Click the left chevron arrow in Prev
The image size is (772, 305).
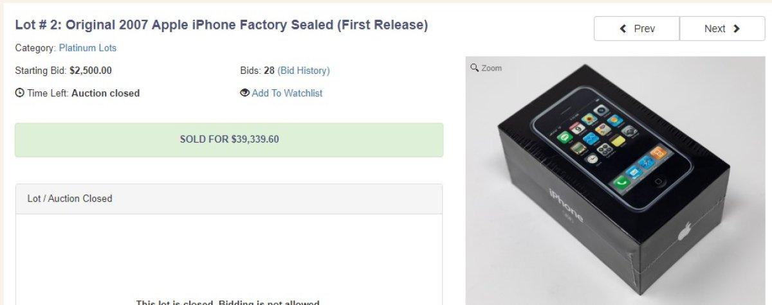(623, 29)
